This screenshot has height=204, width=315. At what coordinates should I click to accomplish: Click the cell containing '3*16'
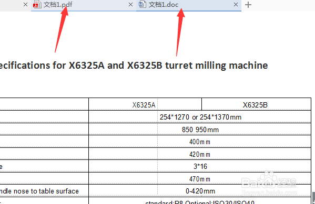coord(200,166)
